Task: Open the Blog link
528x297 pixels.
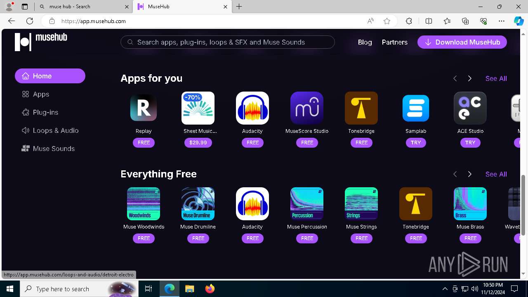Action: (x=365, y=42)
